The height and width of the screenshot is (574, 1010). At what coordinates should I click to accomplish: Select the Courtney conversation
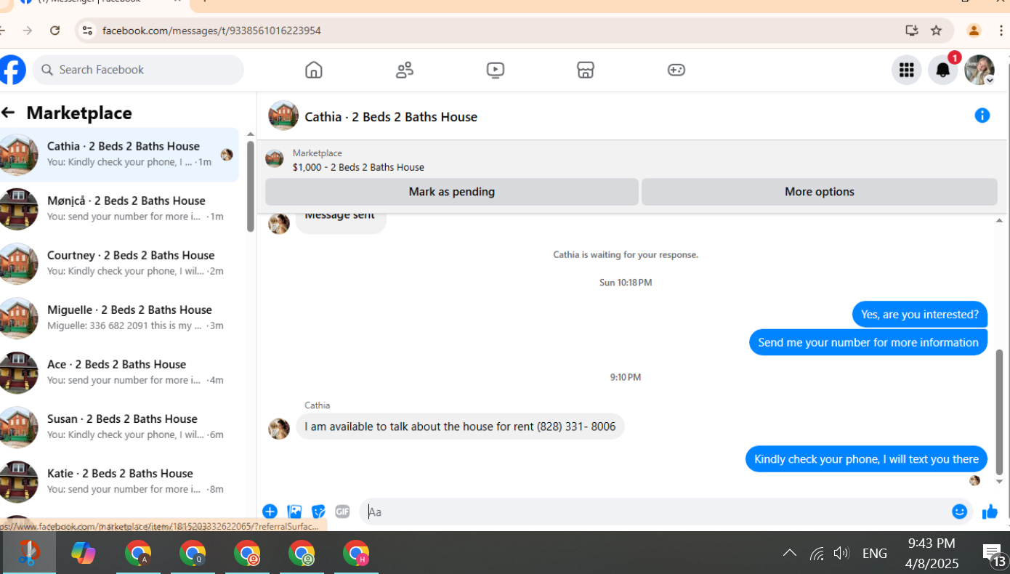[x=119, y=263]
